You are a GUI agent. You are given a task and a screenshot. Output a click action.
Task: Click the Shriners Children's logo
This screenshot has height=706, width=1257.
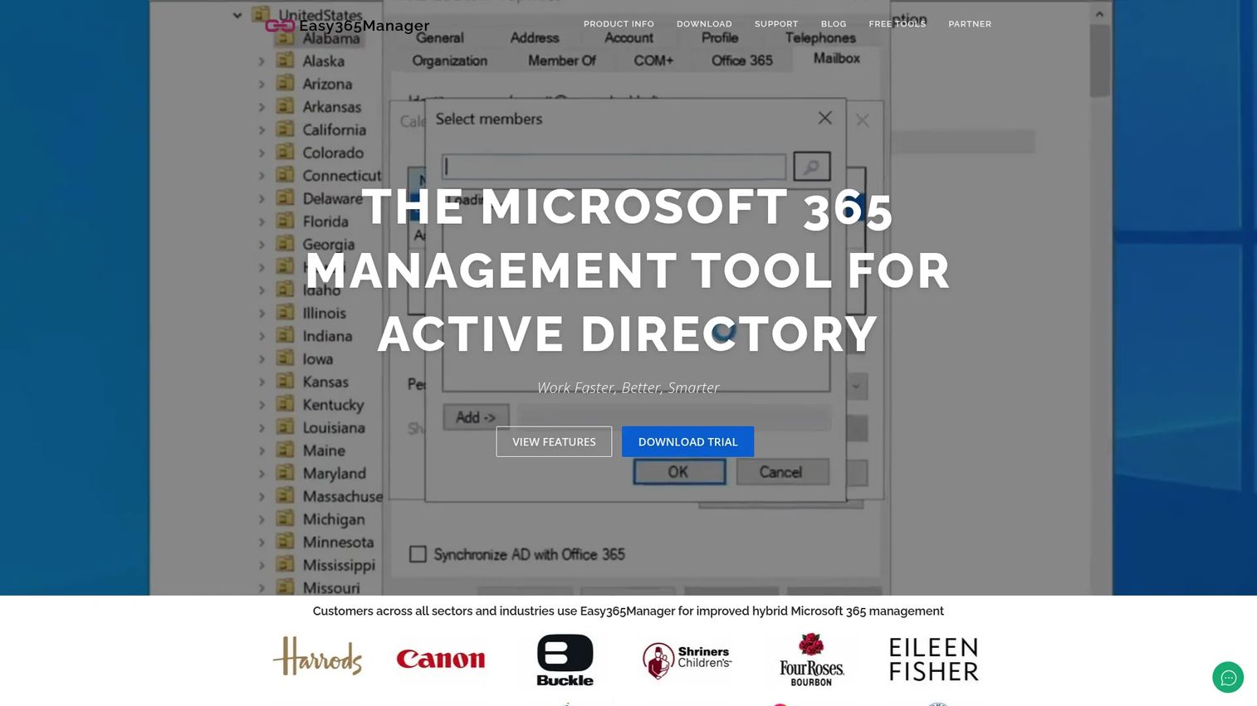[687, 660]
